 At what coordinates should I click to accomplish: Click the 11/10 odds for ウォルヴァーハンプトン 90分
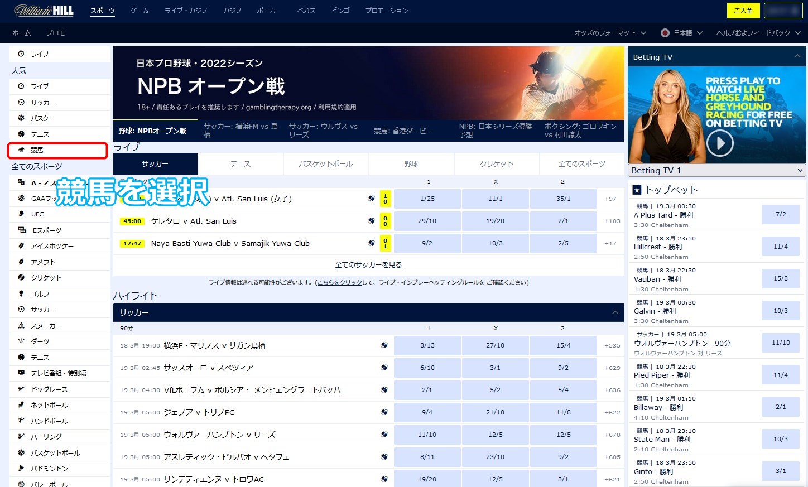click(x=781, y=343)
